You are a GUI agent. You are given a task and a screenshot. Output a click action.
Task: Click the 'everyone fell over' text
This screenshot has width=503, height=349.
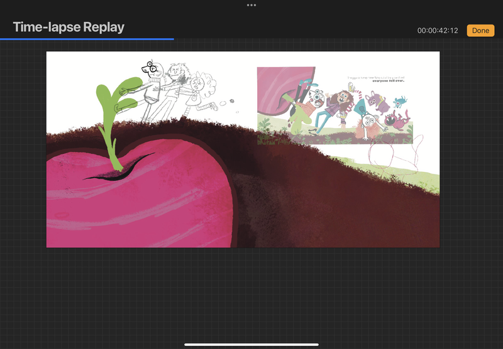point(385,81)
